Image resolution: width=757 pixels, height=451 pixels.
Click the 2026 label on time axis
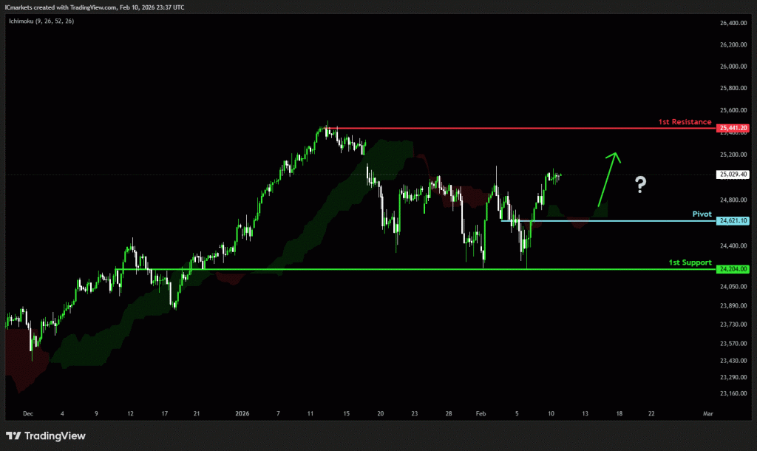[x=243, y=416]
